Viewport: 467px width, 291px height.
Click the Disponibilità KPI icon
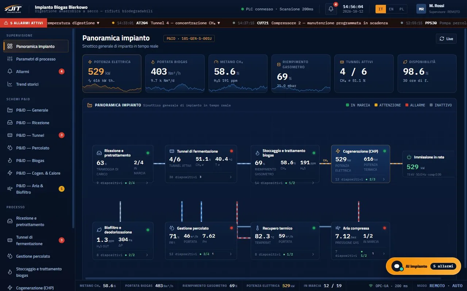point(405,62)
